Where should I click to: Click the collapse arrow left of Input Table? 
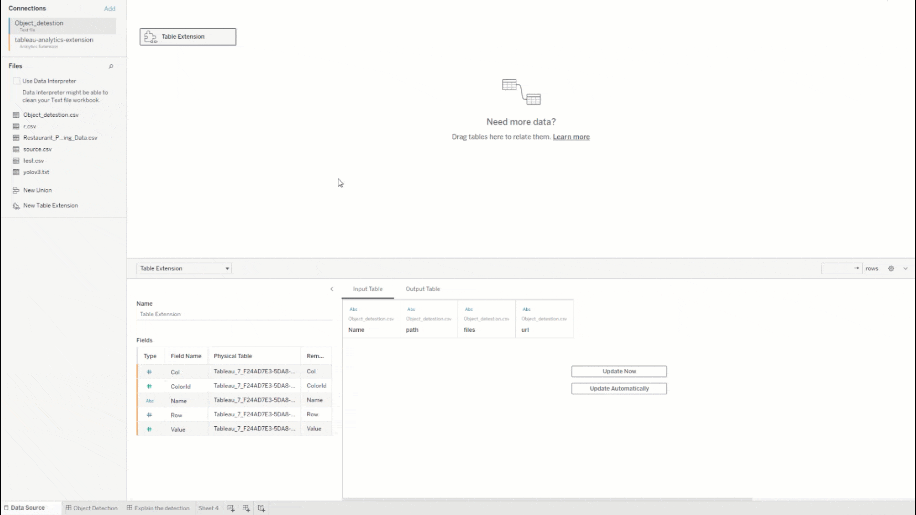tap(332, 288)
